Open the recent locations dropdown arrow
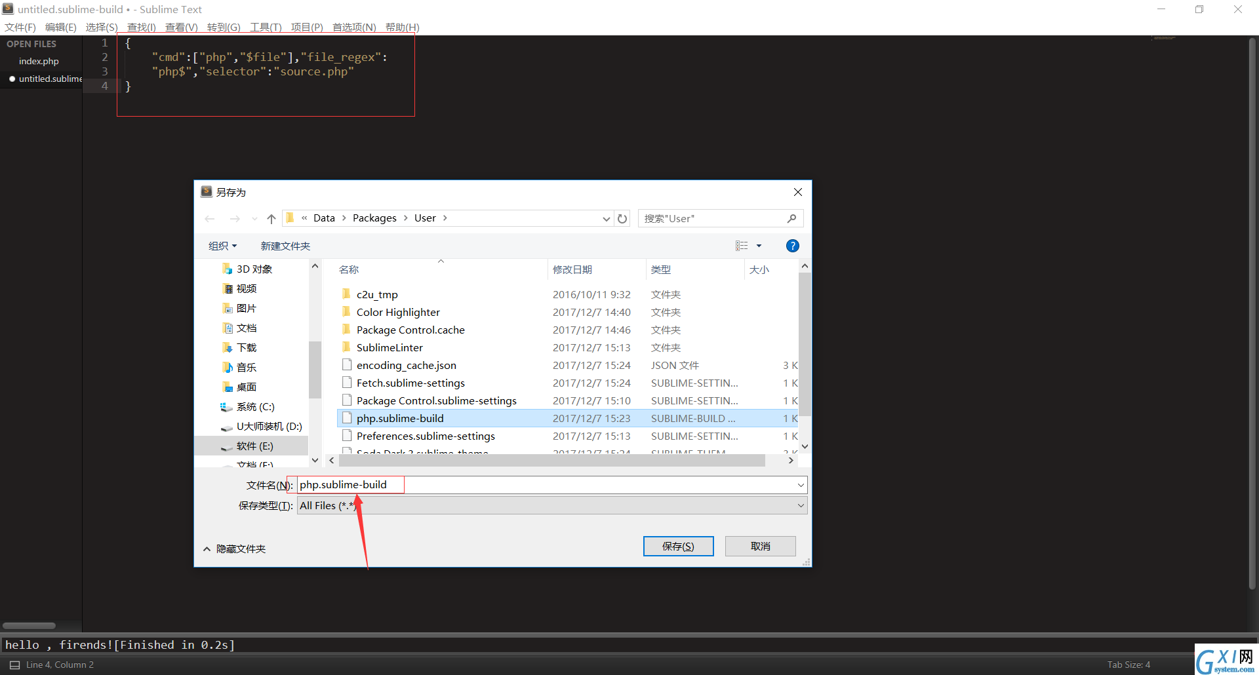The width and height of the screenshot is (1259, 675). click(254, 219)
